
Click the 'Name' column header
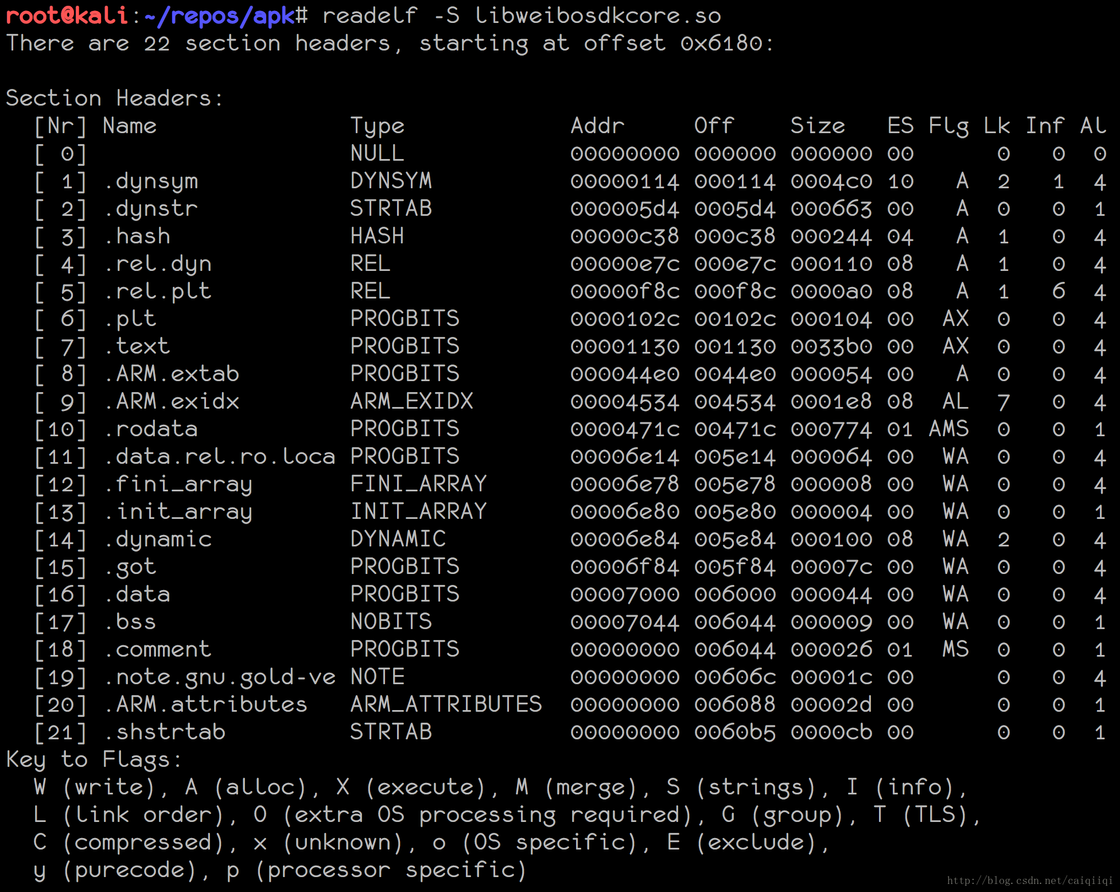[130, 126]
